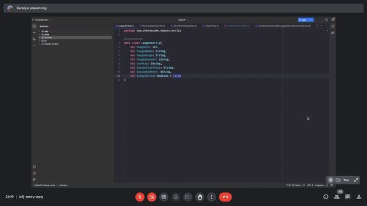Open hidden editor tabs dropdown arrow
This screenshot has width=367, height=206.
pos(321,26)
